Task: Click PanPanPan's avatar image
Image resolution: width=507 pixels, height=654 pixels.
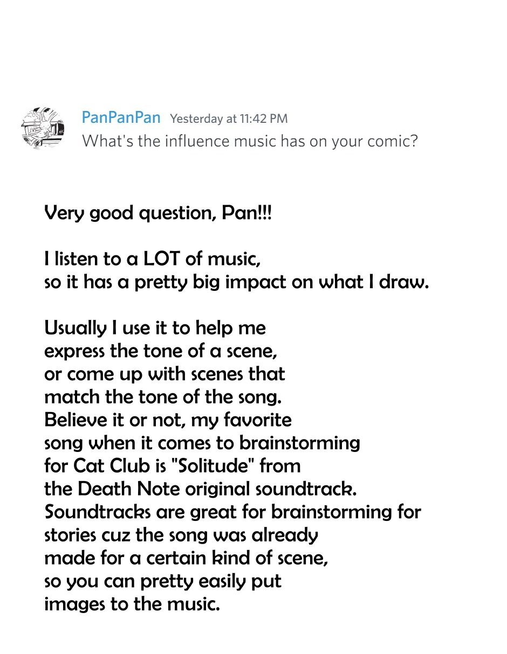Action: point(43,128)
